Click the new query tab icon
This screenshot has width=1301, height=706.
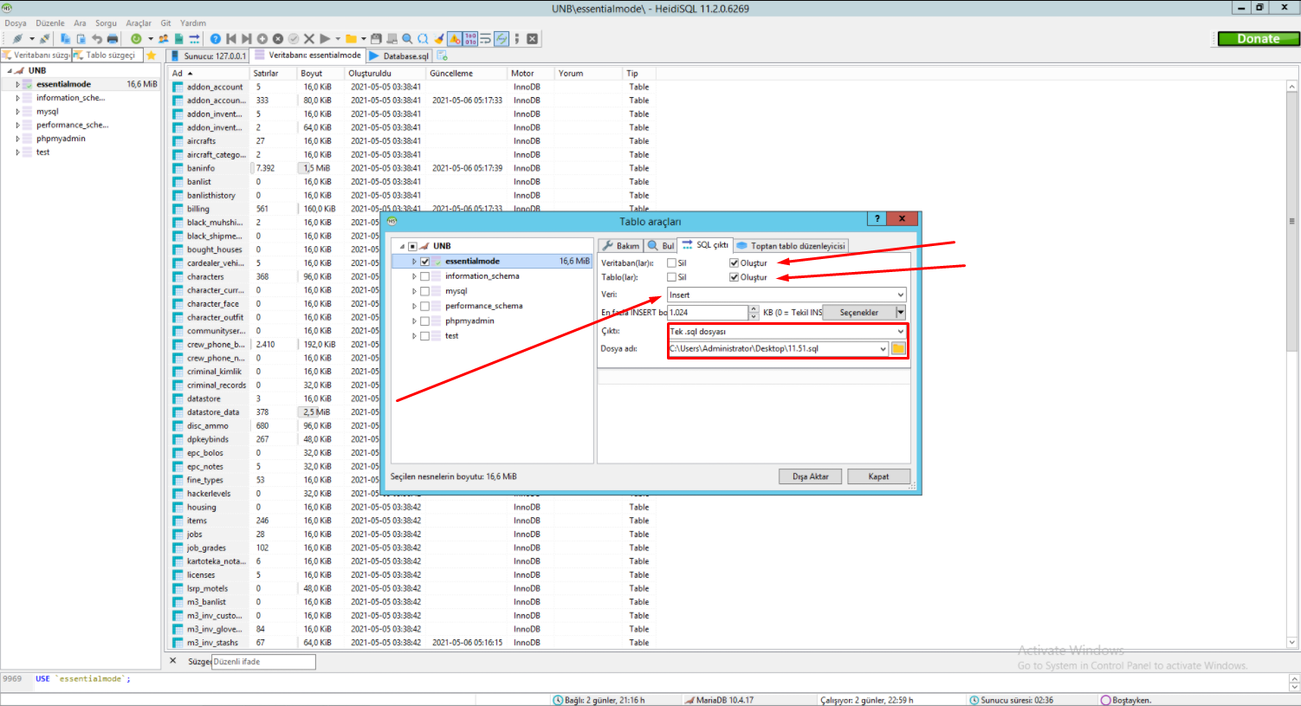pos(442,55)
